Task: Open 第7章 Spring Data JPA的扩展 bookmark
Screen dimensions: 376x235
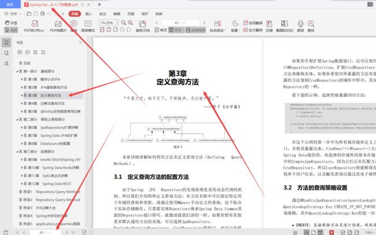Action: (x=53, y=136)
